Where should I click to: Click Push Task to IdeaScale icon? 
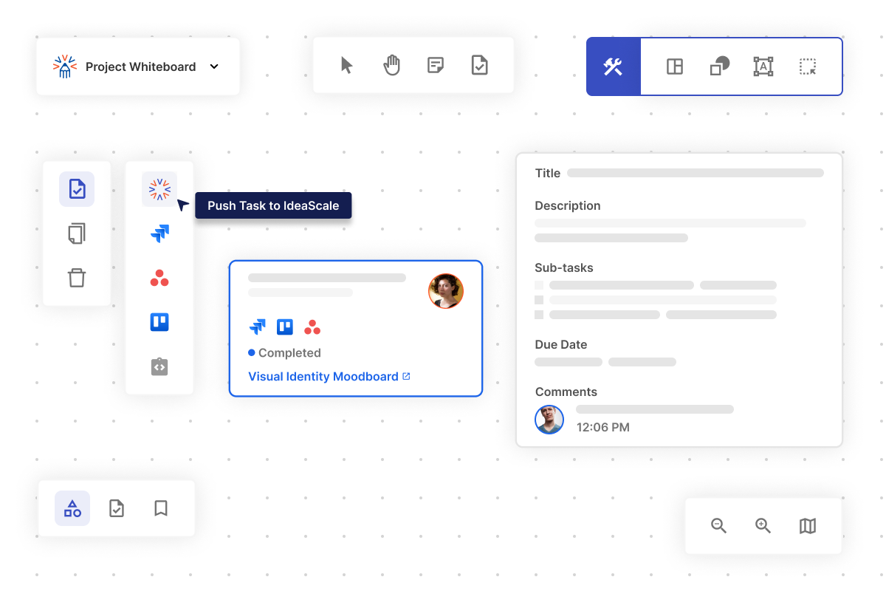[x=159, y=189]
